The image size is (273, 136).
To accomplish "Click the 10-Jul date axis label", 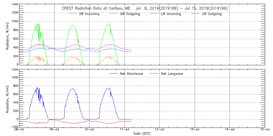I will (x=90, y=129).
